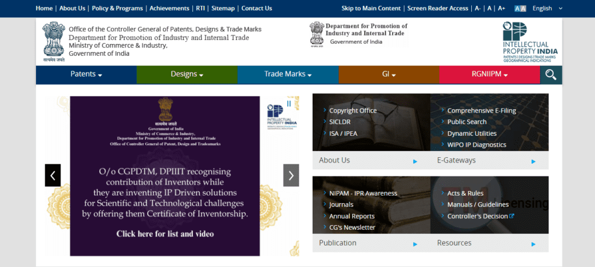The image size is (595, 267).
Task: Increase font size with A+ control
Action: click(x=501, y=9)
